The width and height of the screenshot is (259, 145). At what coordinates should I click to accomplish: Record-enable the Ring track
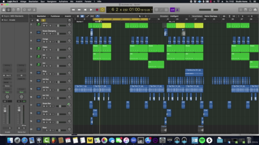(x=50, y=74)
